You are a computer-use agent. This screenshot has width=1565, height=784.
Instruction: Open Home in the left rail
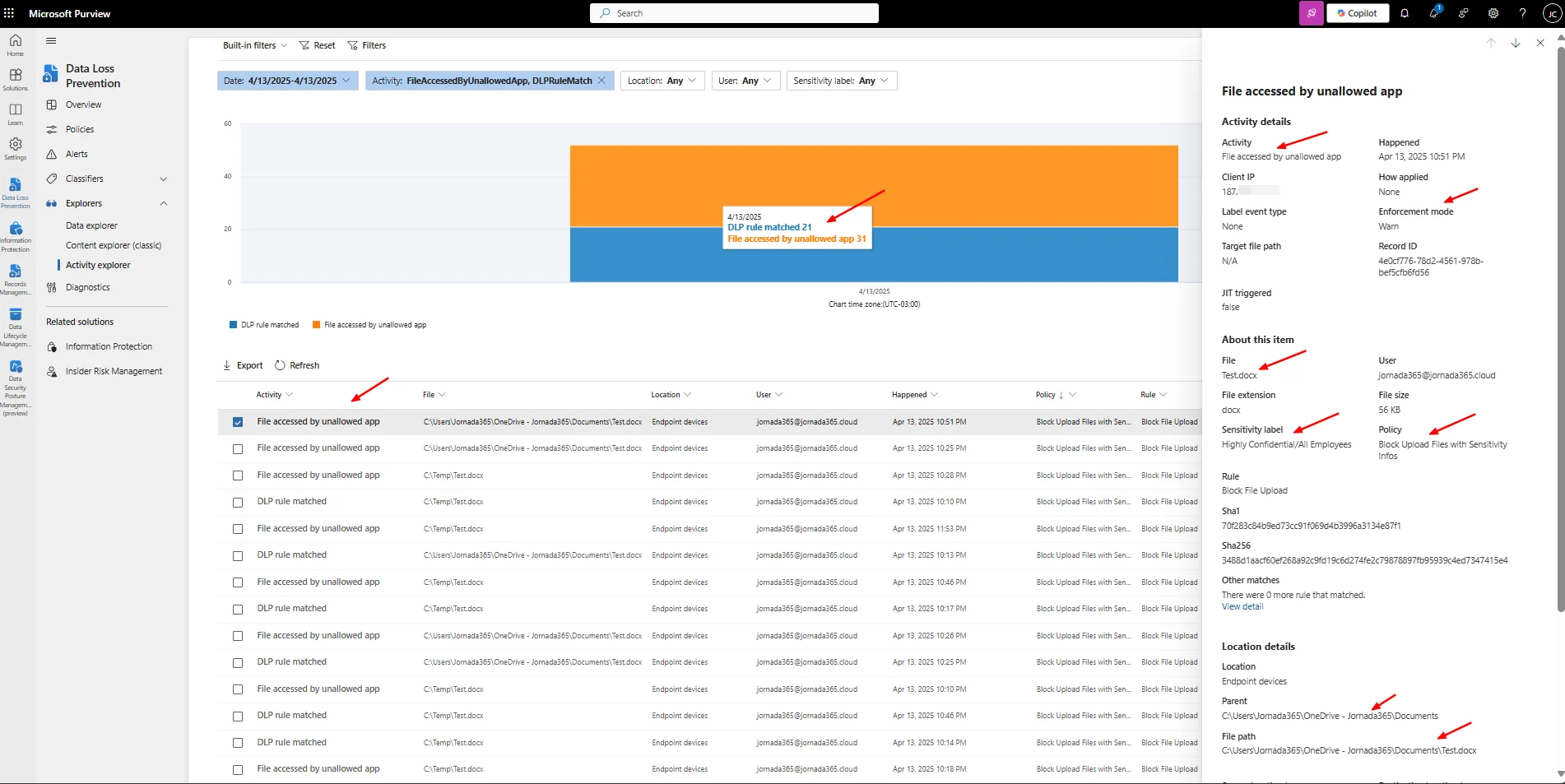(15, 45)
